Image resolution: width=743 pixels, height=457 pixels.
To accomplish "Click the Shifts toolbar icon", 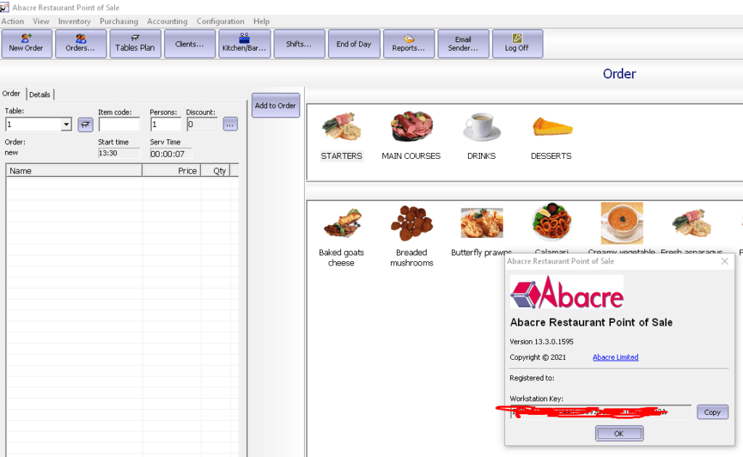I will (299, 44).
